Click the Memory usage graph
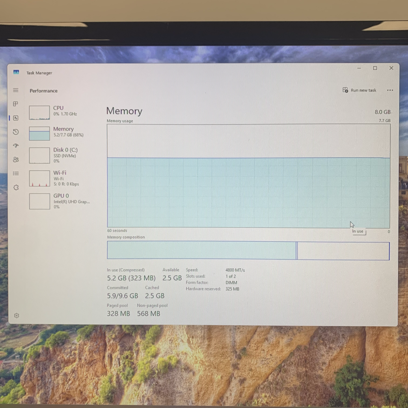 [x=248, y=176]
